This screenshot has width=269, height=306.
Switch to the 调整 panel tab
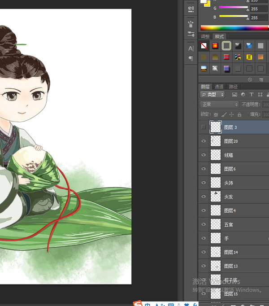[205, 36]
